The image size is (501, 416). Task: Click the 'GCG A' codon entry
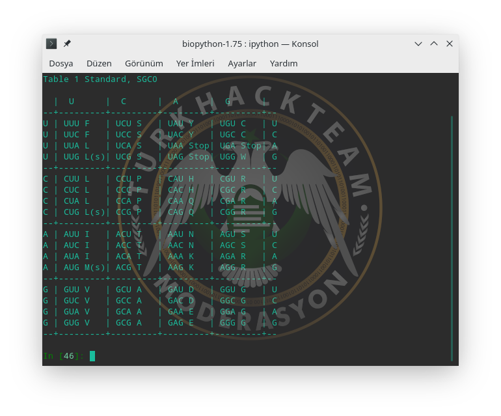129,323
